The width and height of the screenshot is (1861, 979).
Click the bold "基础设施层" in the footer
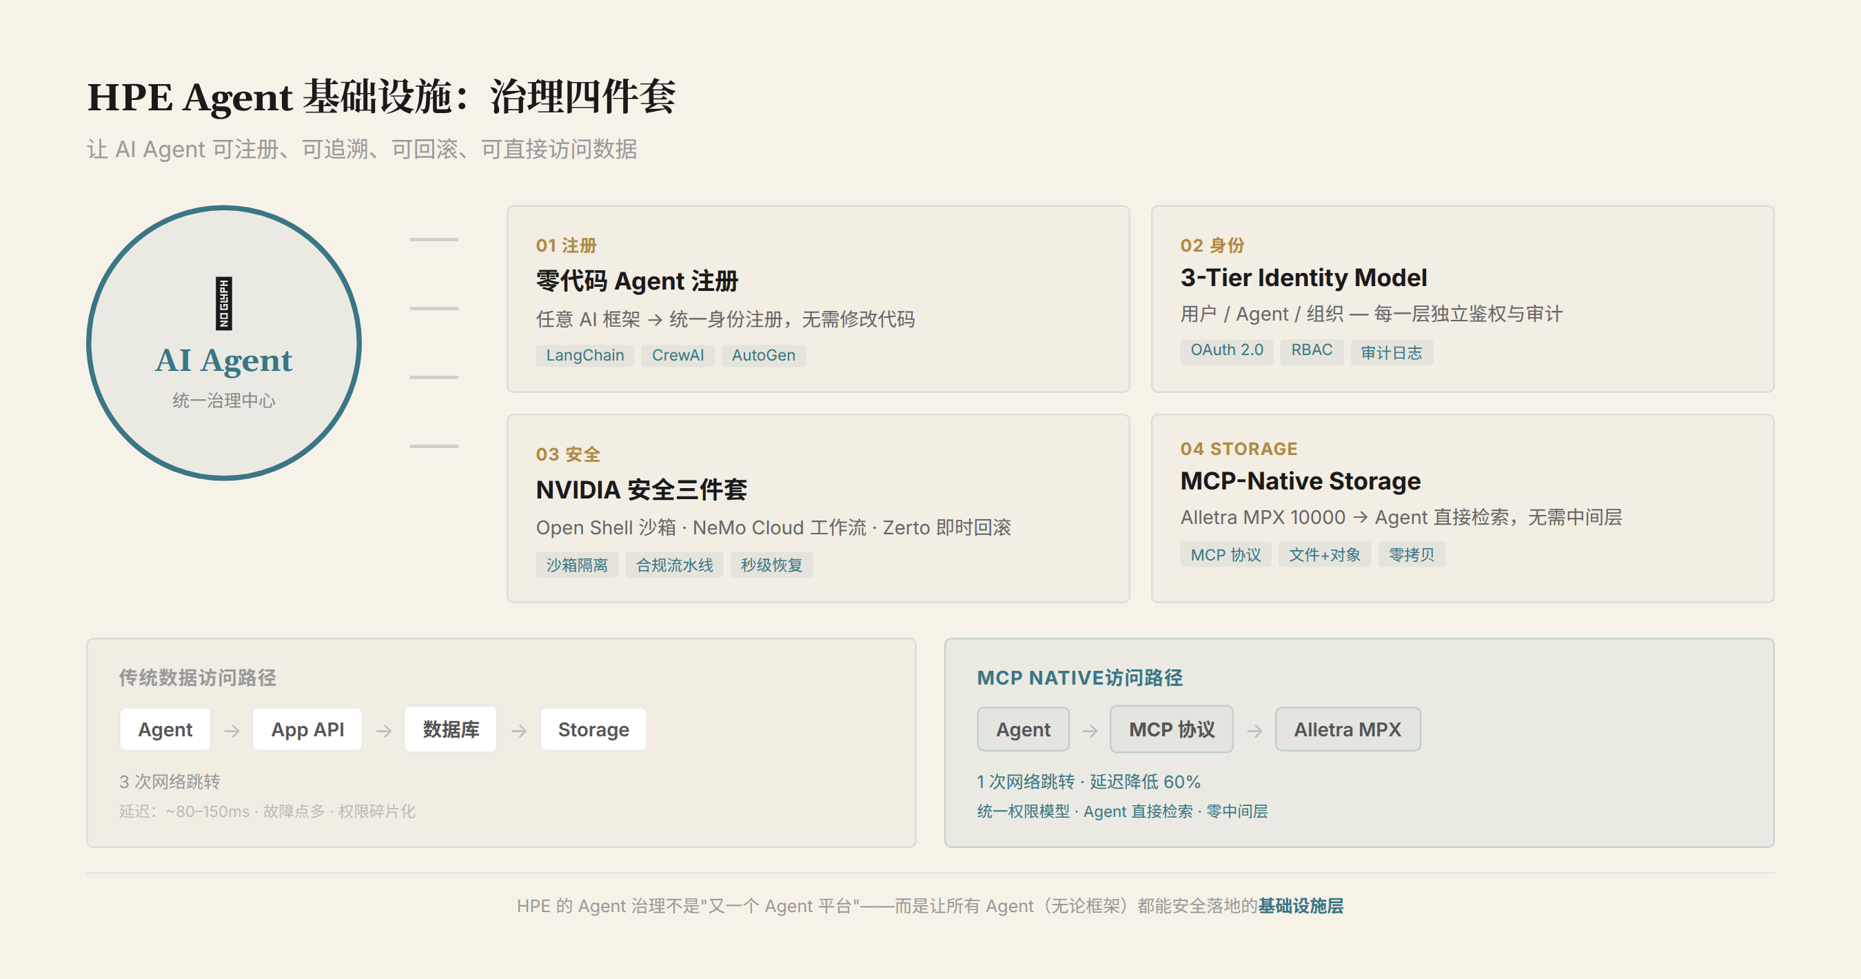[x=1301, y=906]
